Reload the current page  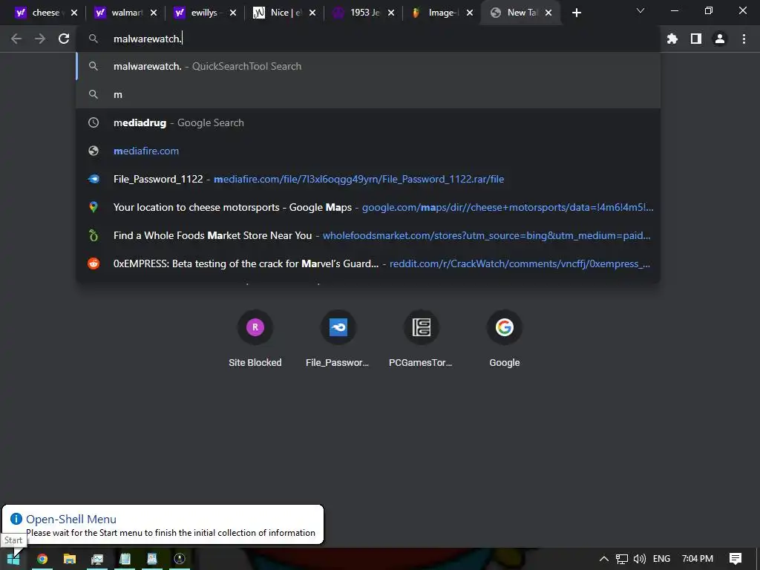pyautogui.click(x=64, y=39)
